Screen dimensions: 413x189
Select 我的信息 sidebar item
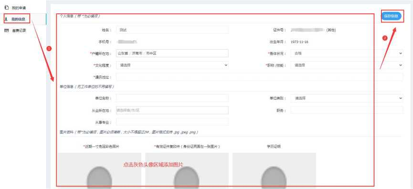[19, 19]
